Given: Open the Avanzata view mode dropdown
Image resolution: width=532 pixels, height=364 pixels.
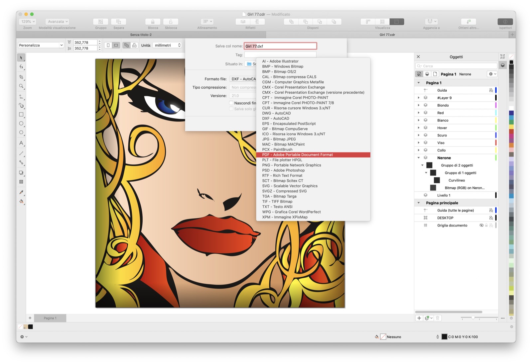Looking at the screenshot, I should (57, 22).
